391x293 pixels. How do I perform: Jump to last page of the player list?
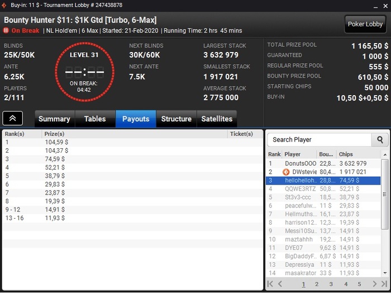(384, 283)
